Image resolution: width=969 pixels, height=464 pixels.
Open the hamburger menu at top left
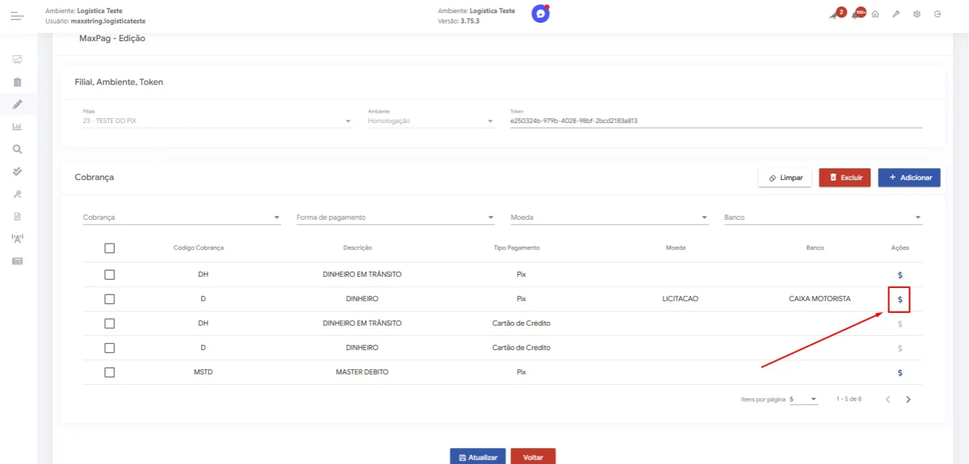(17, 16)
